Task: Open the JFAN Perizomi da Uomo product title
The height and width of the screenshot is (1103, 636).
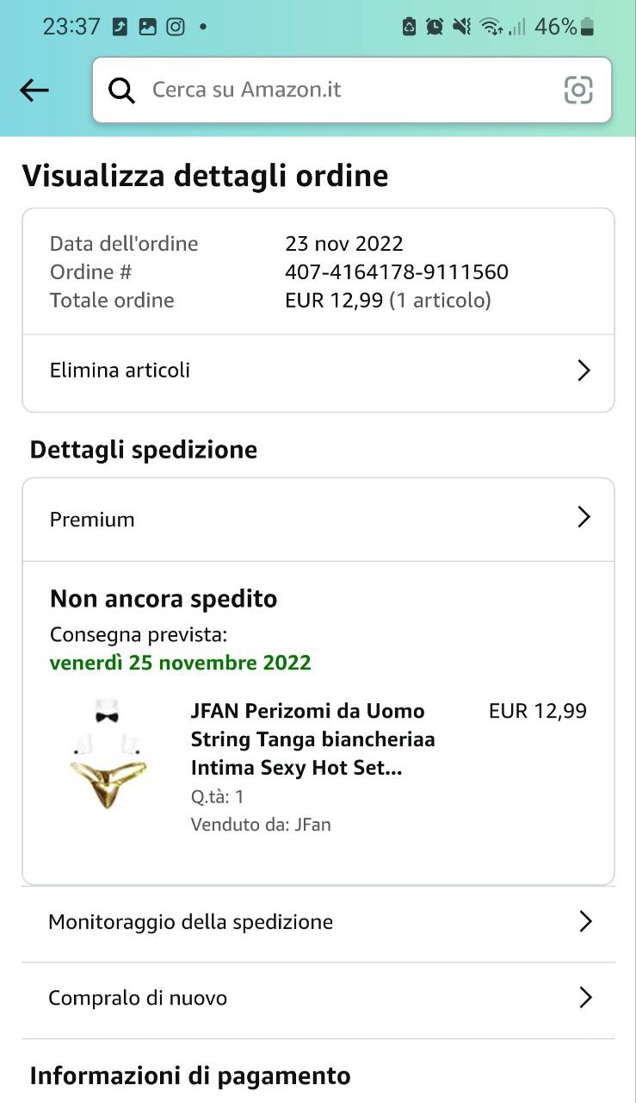Action: coord(313,739)
